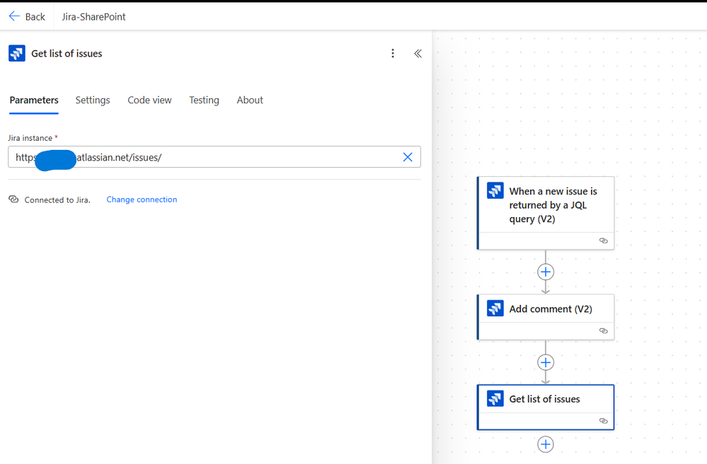Select the Parameters tab
The width and height of the screenshot is (707, 464).
point(34,100)
